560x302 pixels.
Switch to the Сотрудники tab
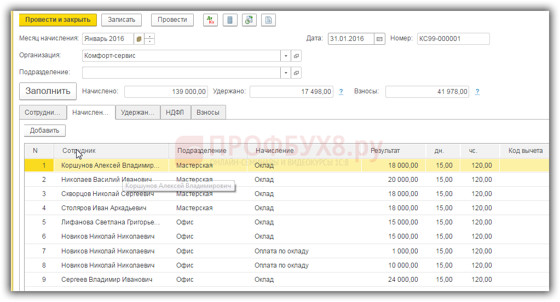42,112
